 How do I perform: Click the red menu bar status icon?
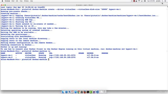134,1
